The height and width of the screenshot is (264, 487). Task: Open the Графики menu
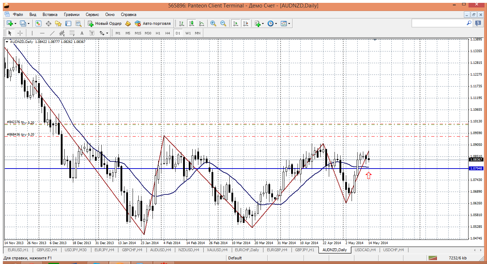click(x=71, y=15)
